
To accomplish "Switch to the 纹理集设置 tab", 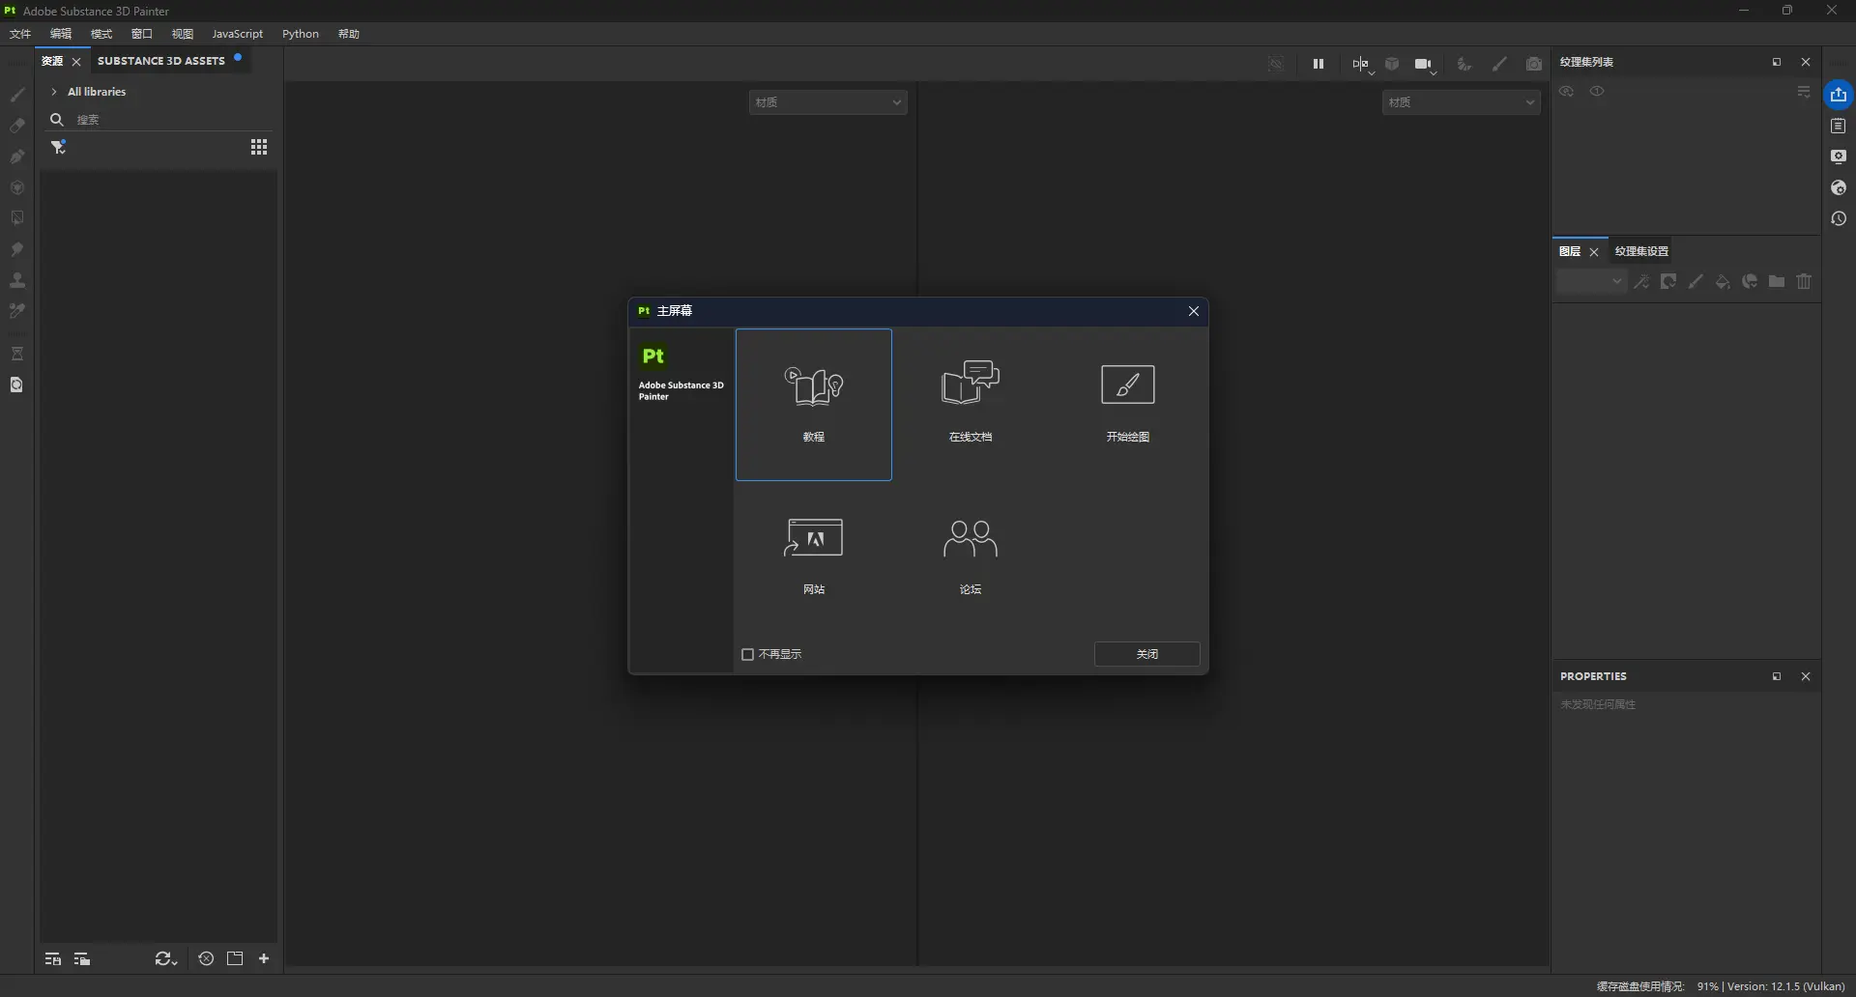I will (x=1641, y=251).
